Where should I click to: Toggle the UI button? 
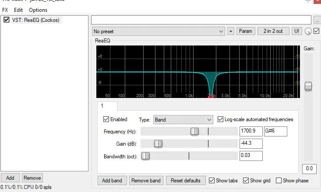[x=297, y=31]
